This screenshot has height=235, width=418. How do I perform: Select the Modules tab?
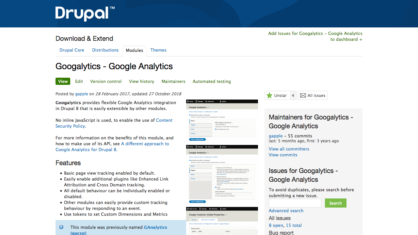[x=135, y=51]
